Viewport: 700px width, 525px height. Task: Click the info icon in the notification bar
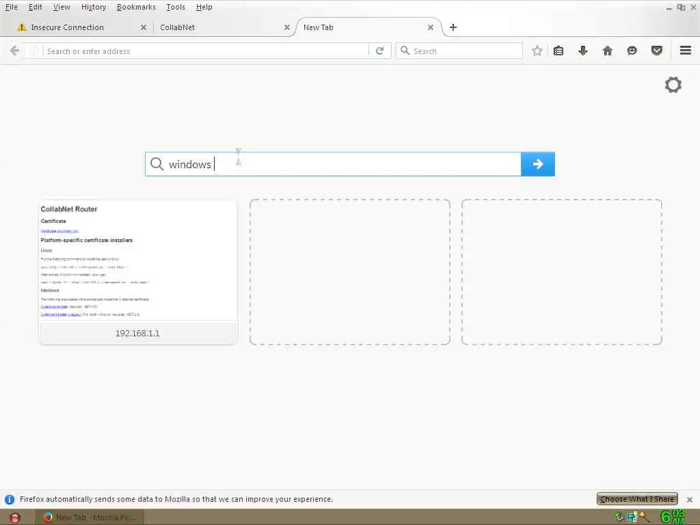point(10,499)
